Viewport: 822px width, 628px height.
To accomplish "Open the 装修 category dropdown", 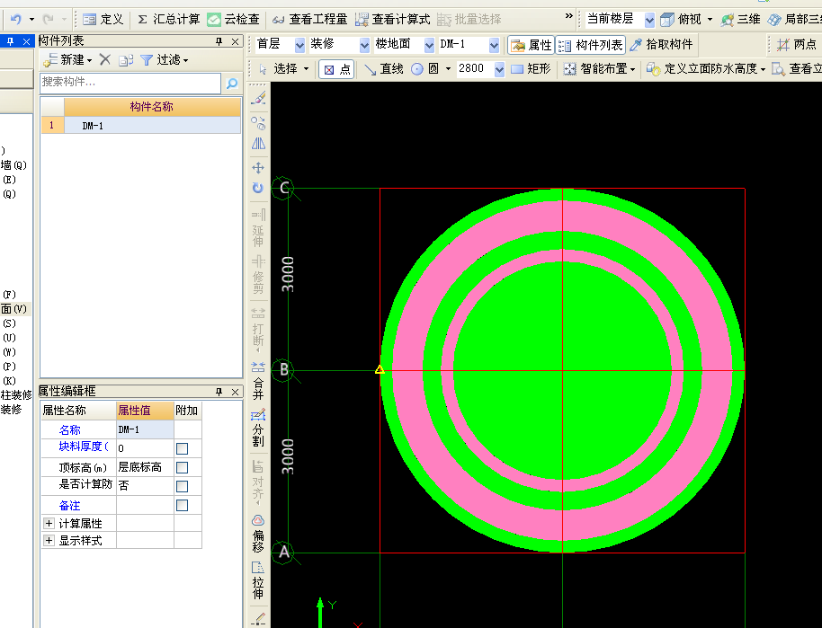I will [364, 45].
